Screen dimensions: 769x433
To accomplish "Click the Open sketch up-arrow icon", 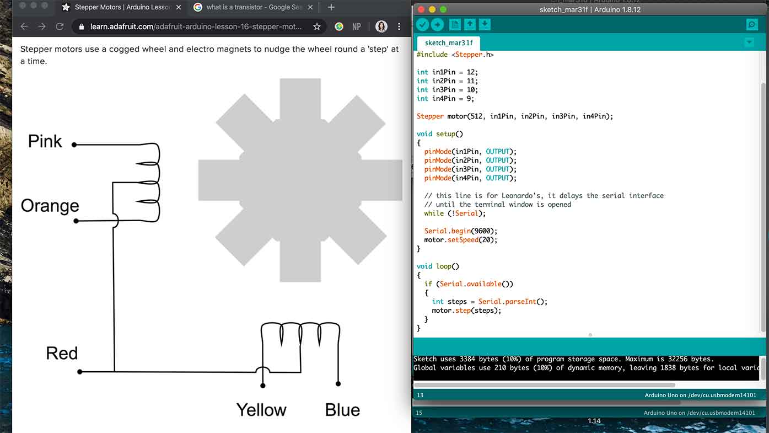I will (470, 24).
